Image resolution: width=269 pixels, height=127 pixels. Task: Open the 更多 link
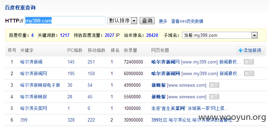tap(163, 21)
